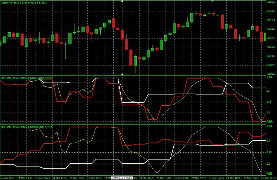
Task: Click the 24 Mar 18:05 time label
Action: pyautogui.click(x=233, y=178)
